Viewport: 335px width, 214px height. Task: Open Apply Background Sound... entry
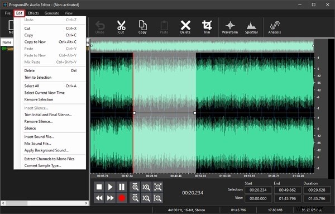[50, 150]
